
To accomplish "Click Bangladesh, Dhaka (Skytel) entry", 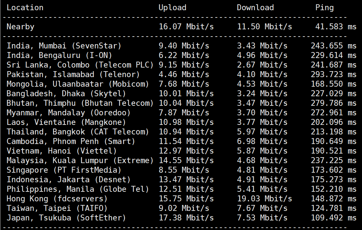I will point(66,94).
